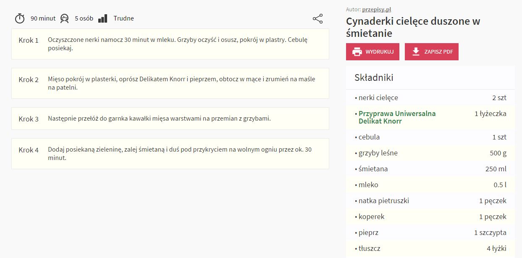Save the recipe with Zapisz PDF

(432, 52)
